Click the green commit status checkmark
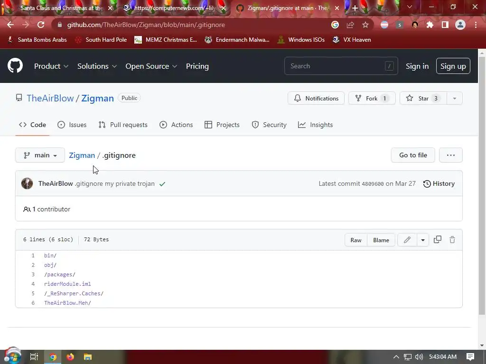Viewport: 486px width, 364px height. [x=162, y=184]
